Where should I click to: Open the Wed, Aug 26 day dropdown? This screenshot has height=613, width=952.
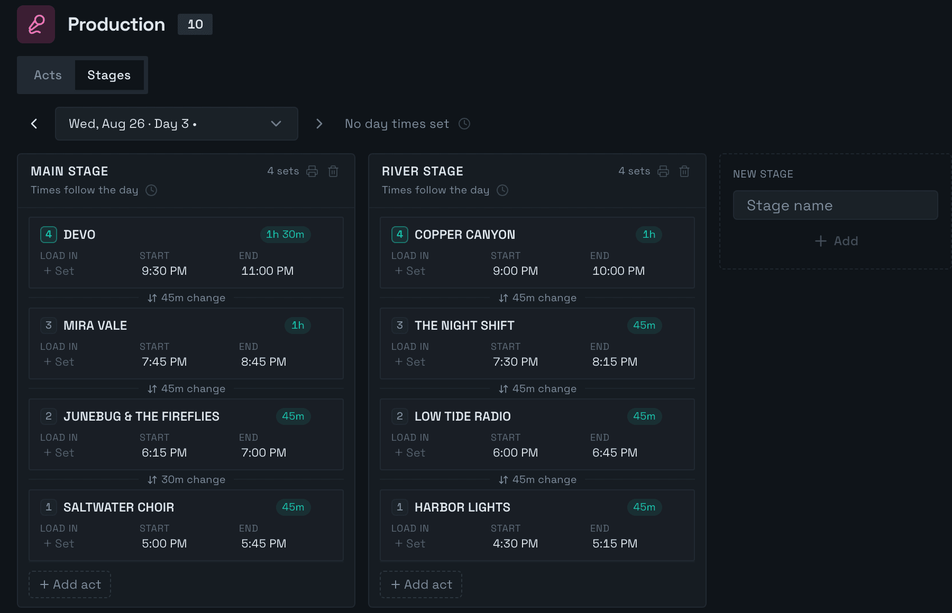click(177, 124)
